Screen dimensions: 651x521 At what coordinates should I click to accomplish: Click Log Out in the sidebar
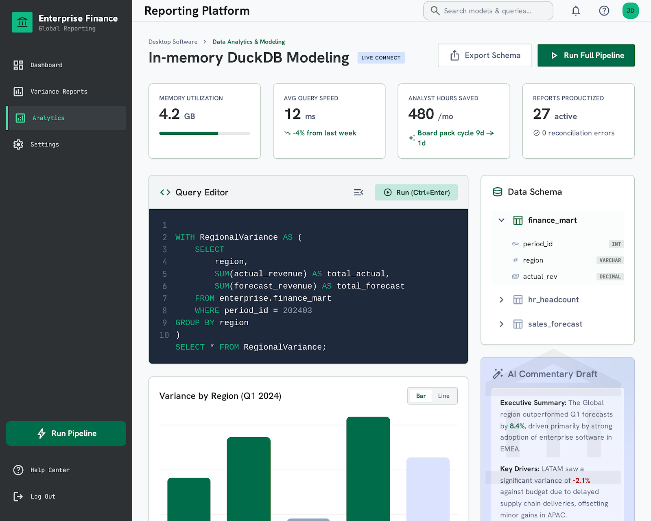[x=66, y=497]
